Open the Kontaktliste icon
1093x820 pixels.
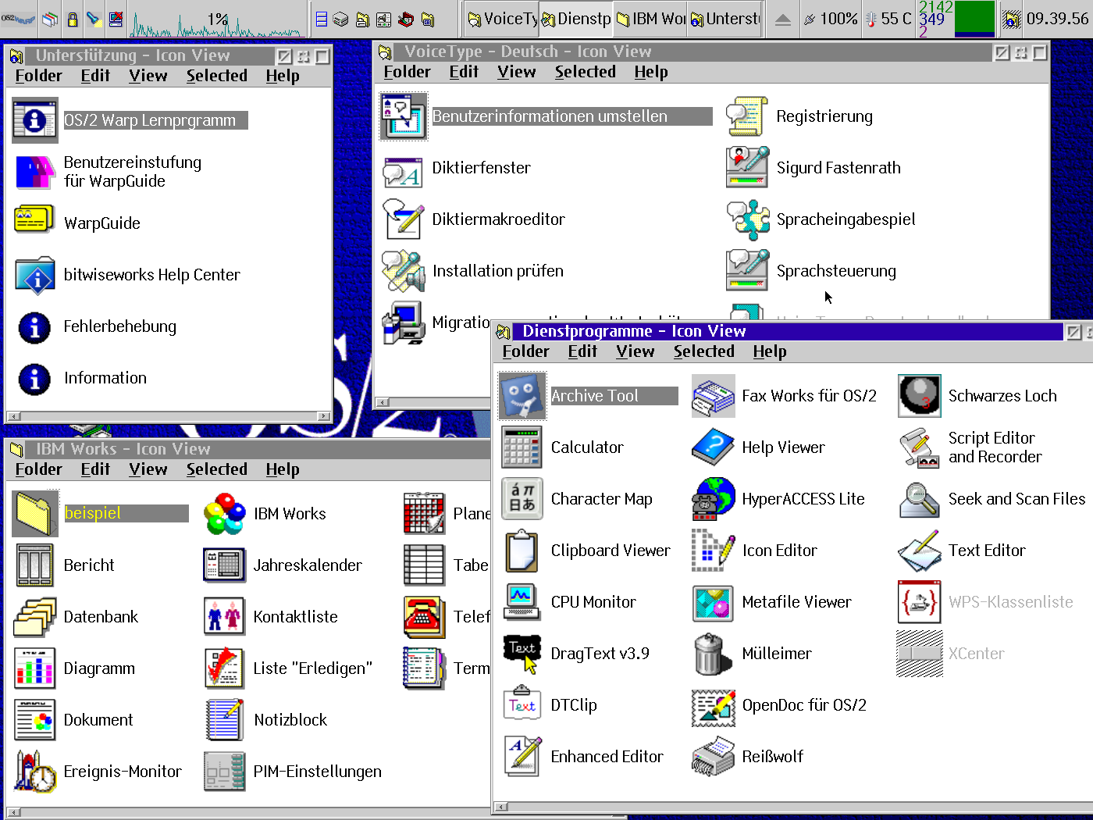coord(225,617)
